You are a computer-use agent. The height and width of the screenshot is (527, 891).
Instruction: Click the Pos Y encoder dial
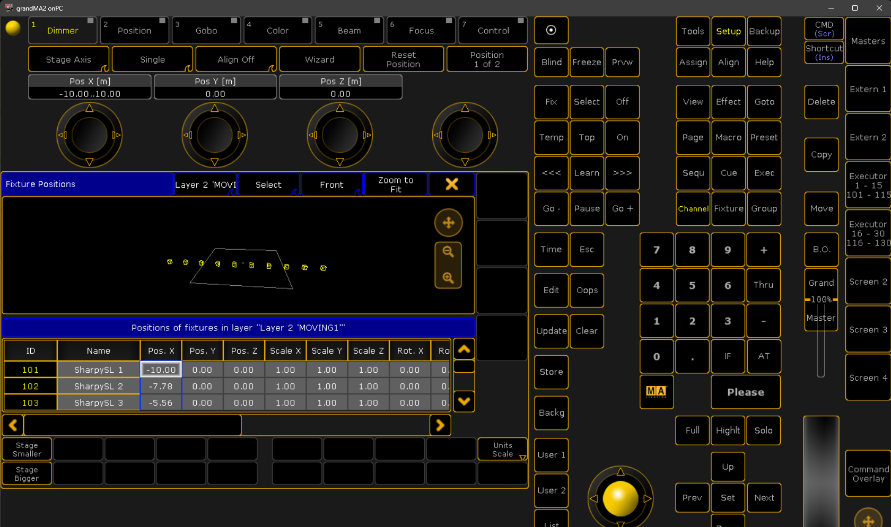[215, 135]
